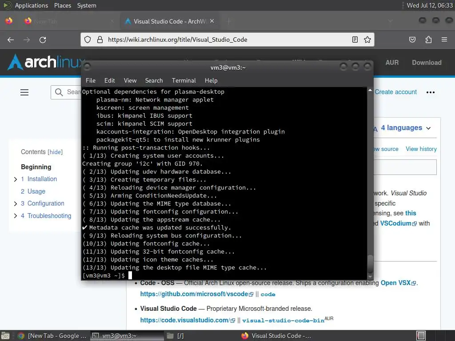Hide the Contents list

pos(55,152)
